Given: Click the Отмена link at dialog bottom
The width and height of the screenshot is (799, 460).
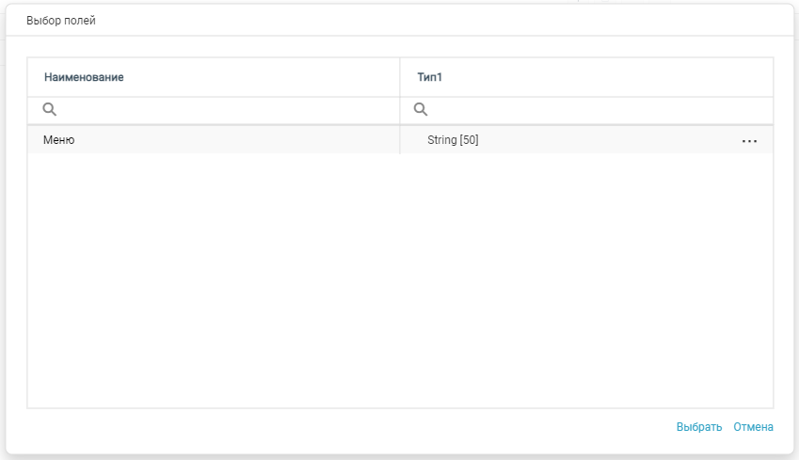Looking at the screenshot, I should [753, 427].
